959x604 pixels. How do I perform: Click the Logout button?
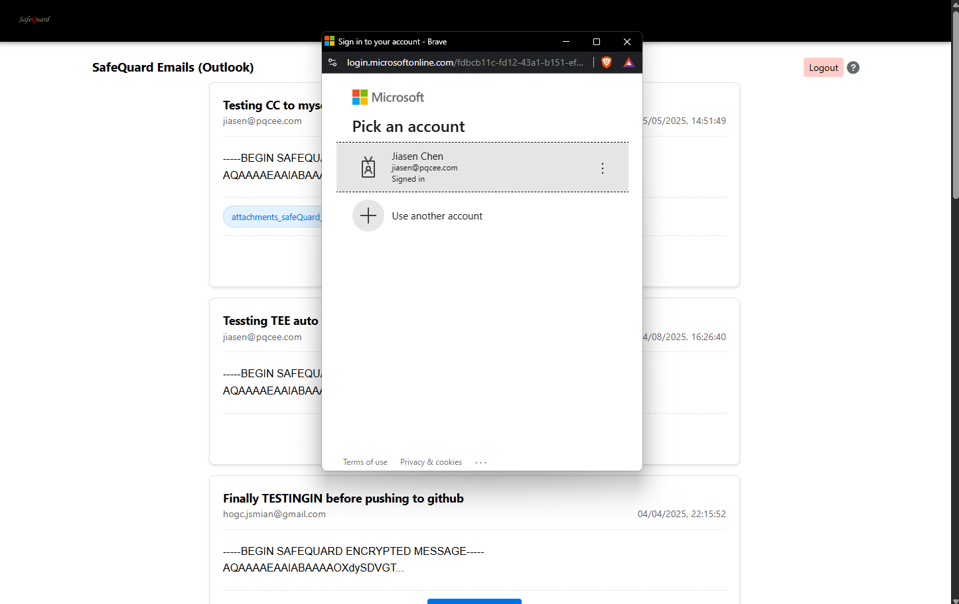(823, 68)
